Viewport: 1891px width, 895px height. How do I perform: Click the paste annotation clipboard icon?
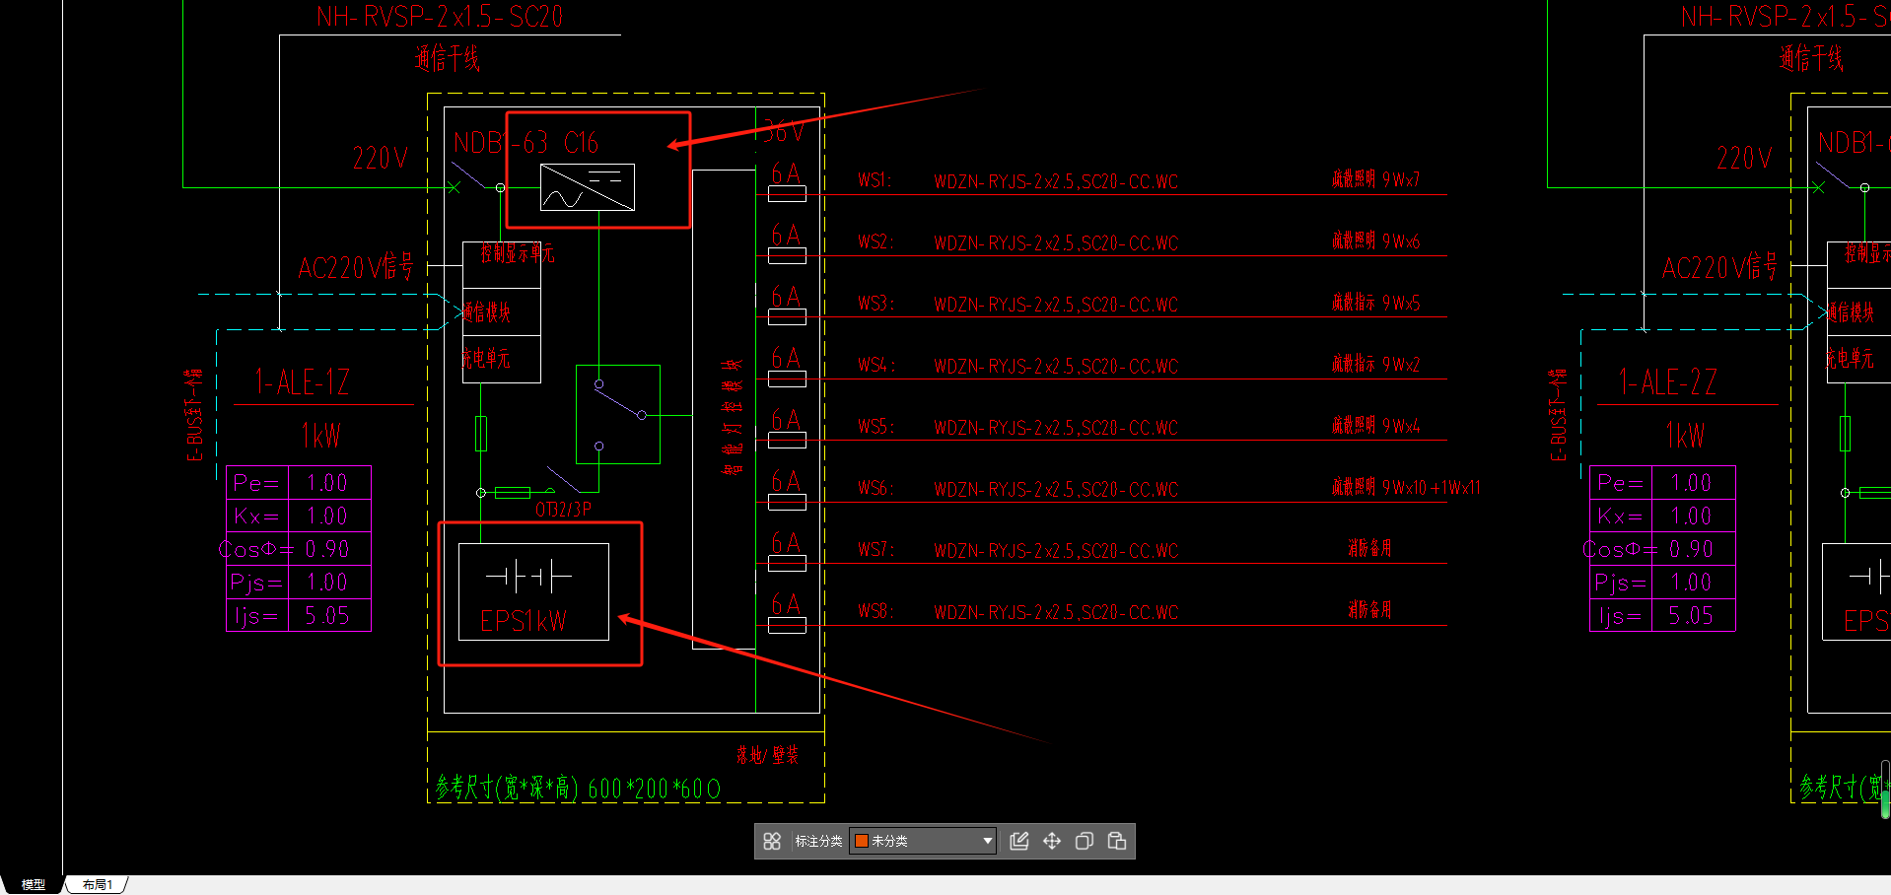1117,841
